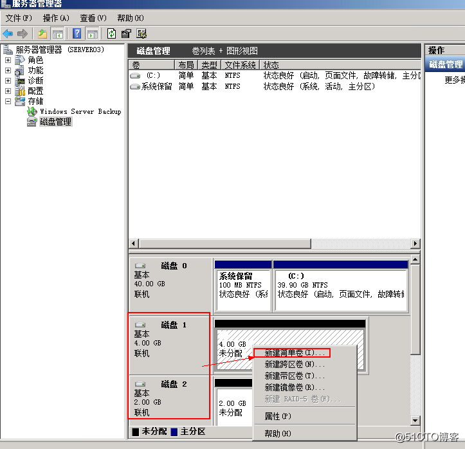The width and height of the screenshot is (465, 449).
Task: Sort by the 类型 column header
Action: (210, 65)
